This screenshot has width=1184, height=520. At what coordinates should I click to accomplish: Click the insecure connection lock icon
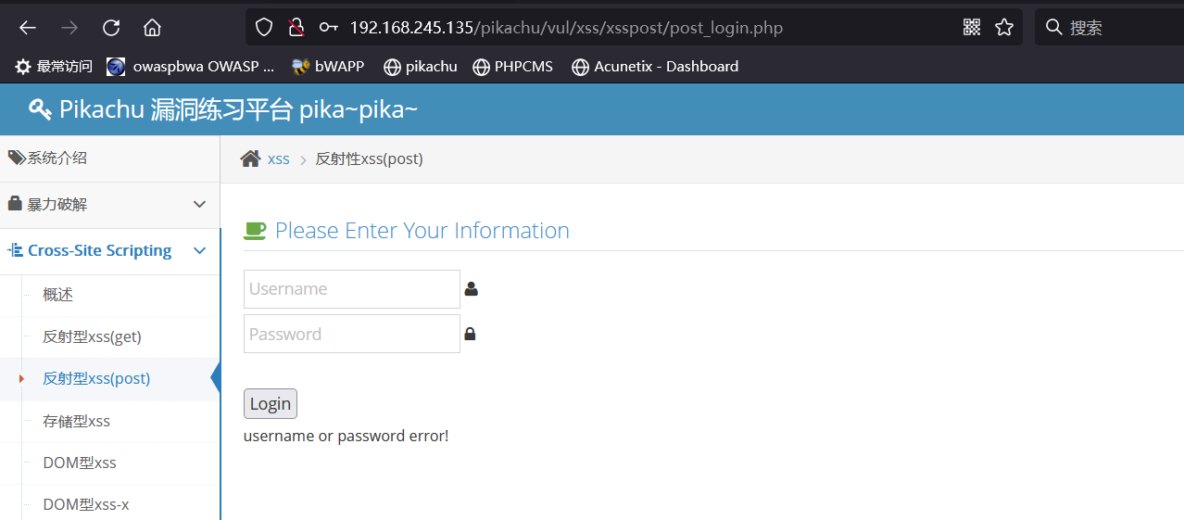click(296, 28)
